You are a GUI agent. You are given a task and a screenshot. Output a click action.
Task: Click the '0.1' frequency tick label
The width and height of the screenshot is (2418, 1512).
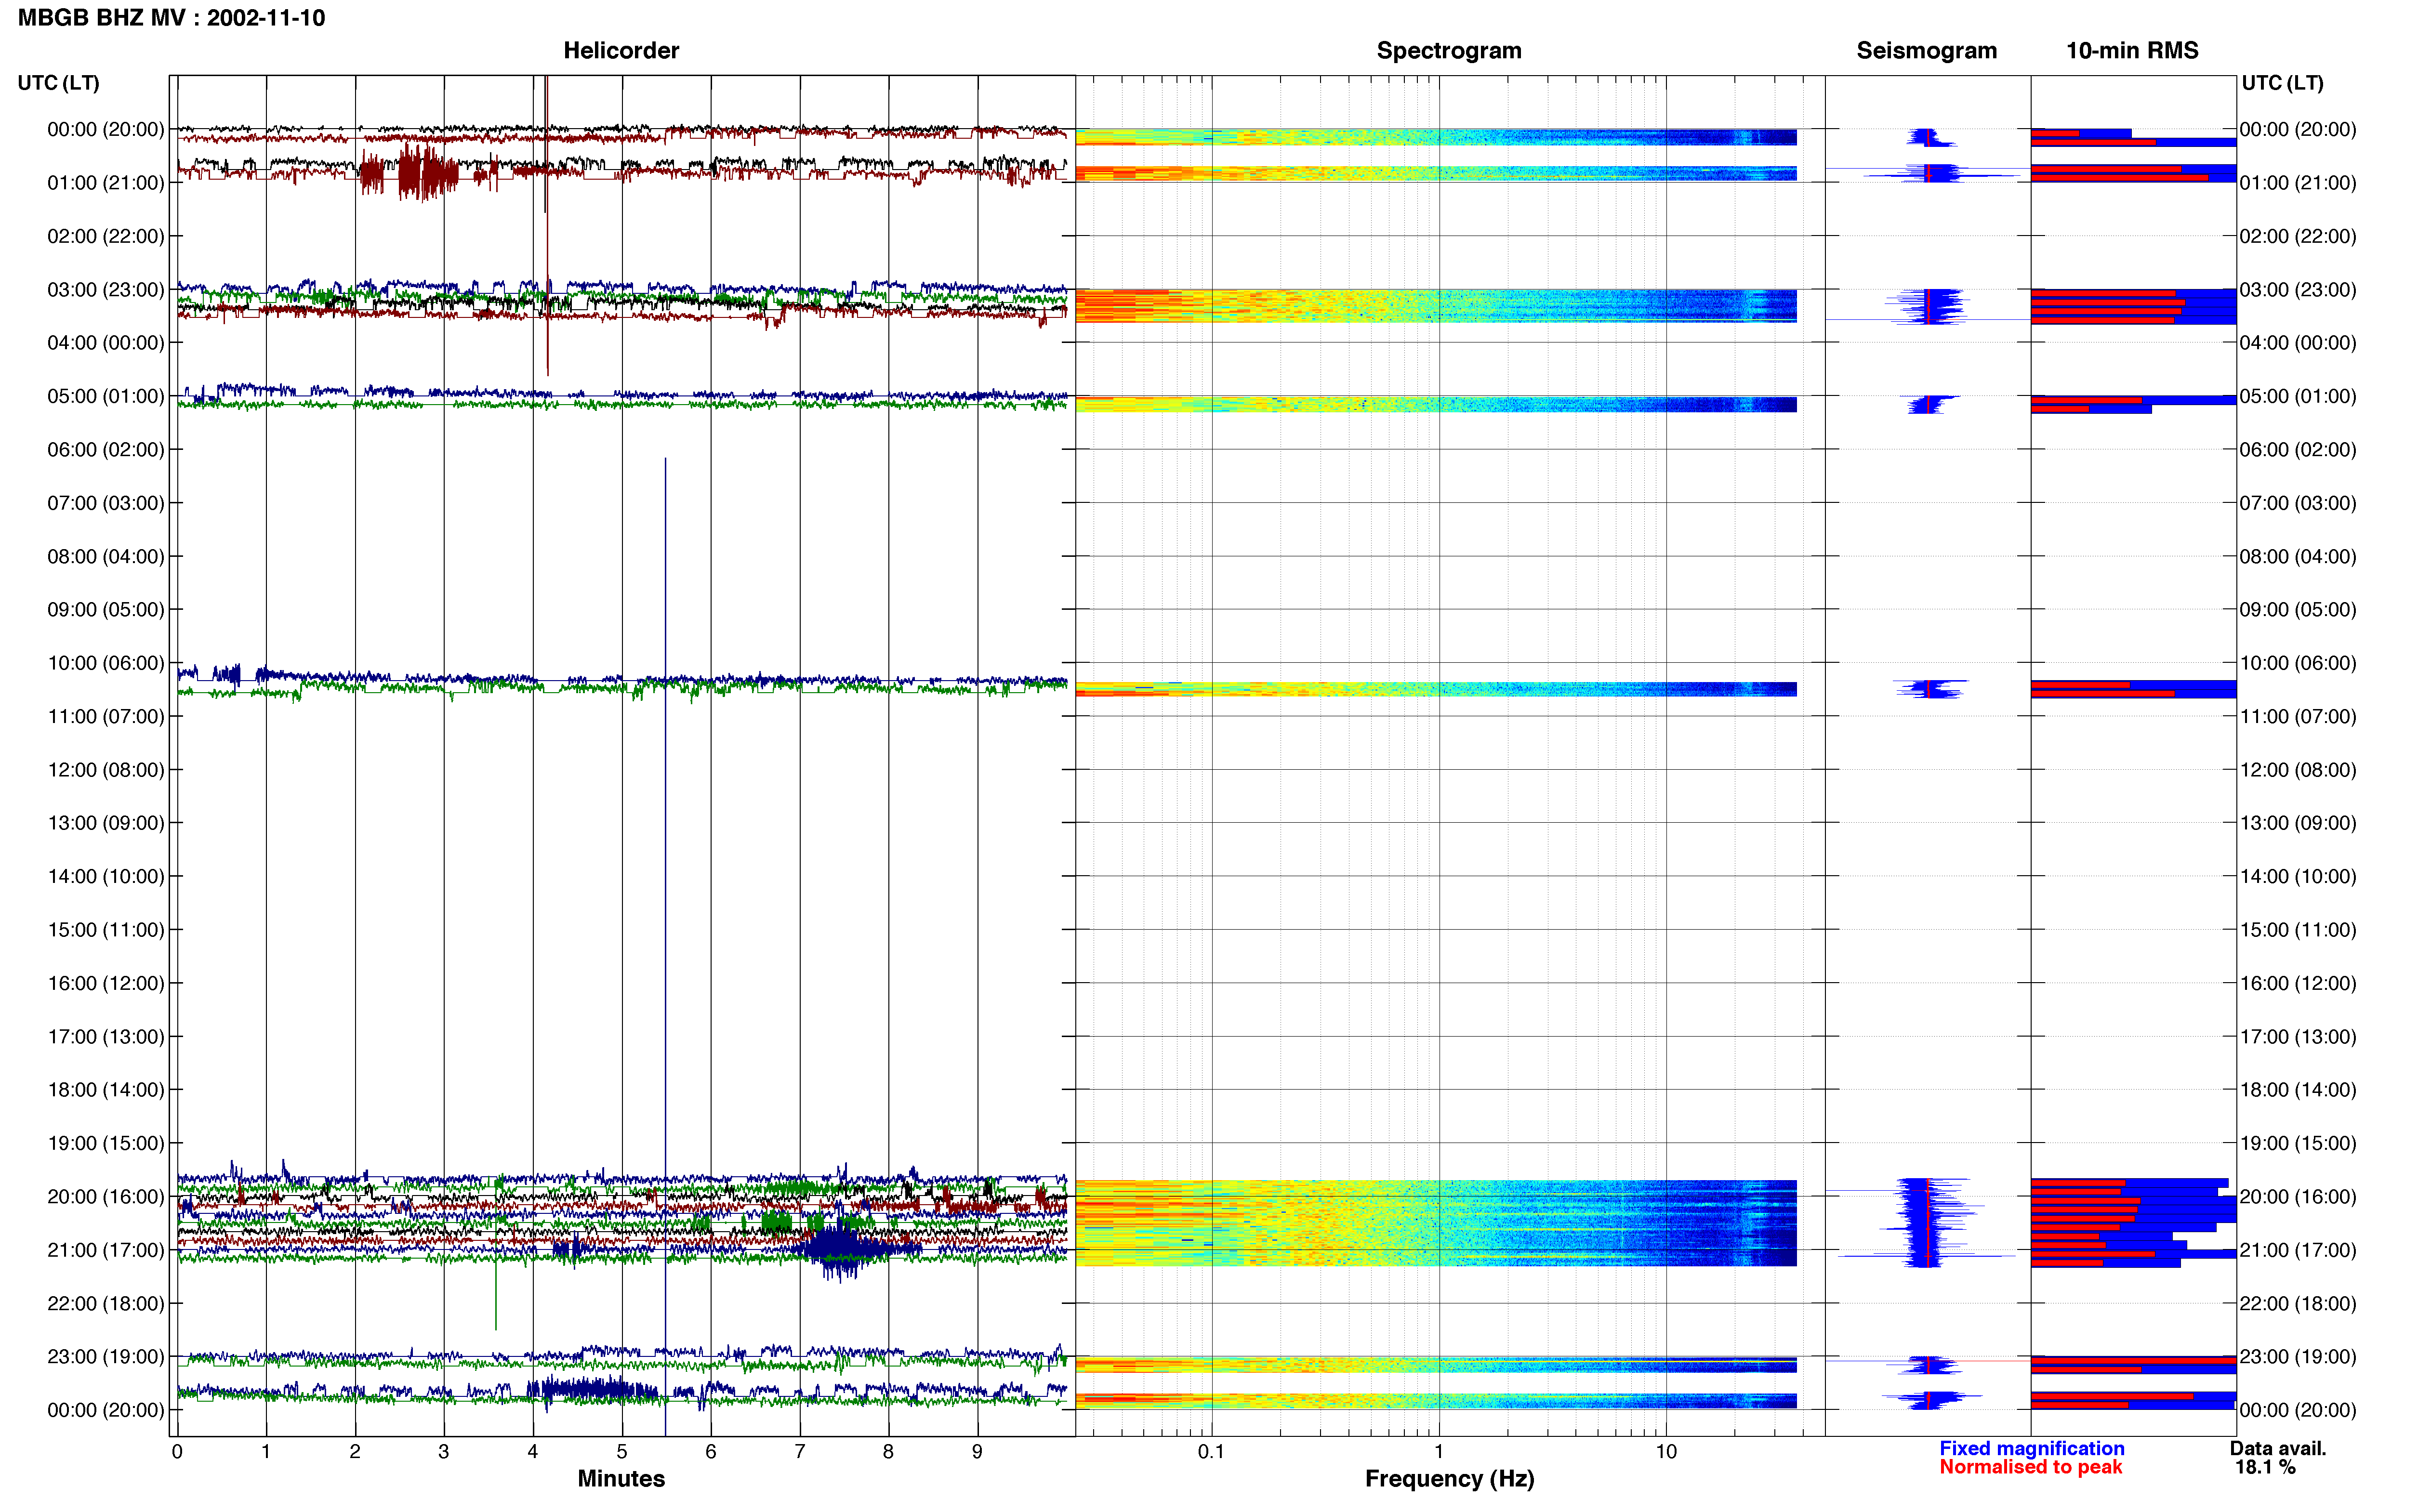click(x=1211, y=1452)
